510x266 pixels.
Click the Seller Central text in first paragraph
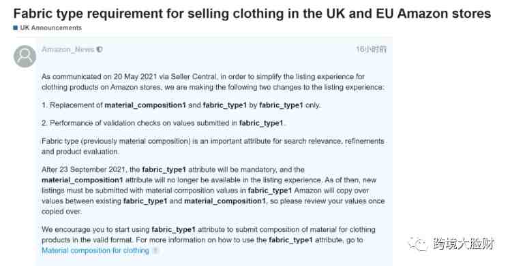point(194,77)
